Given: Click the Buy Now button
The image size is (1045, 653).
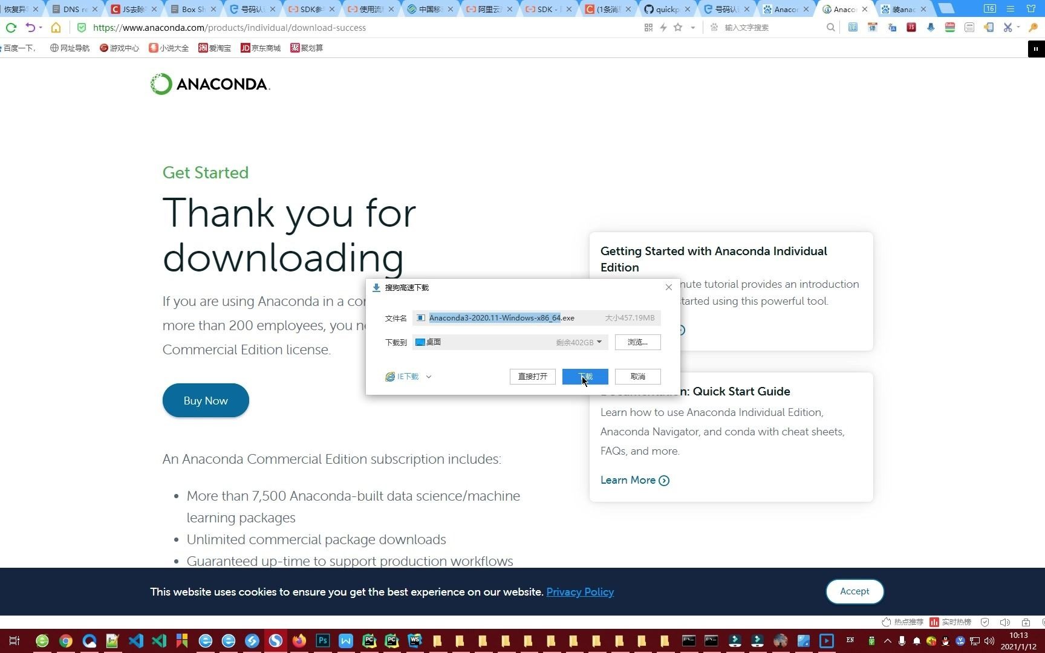Looking at the screenshot, I should [x=206, y=400].
